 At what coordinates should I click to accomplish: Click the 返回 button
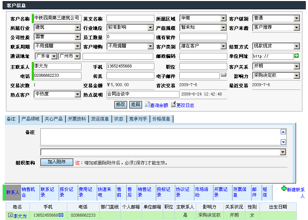click(136, 105)
